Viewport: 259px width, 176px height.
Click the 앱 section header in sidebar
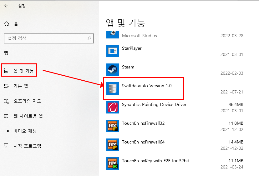tap(6, 53)
